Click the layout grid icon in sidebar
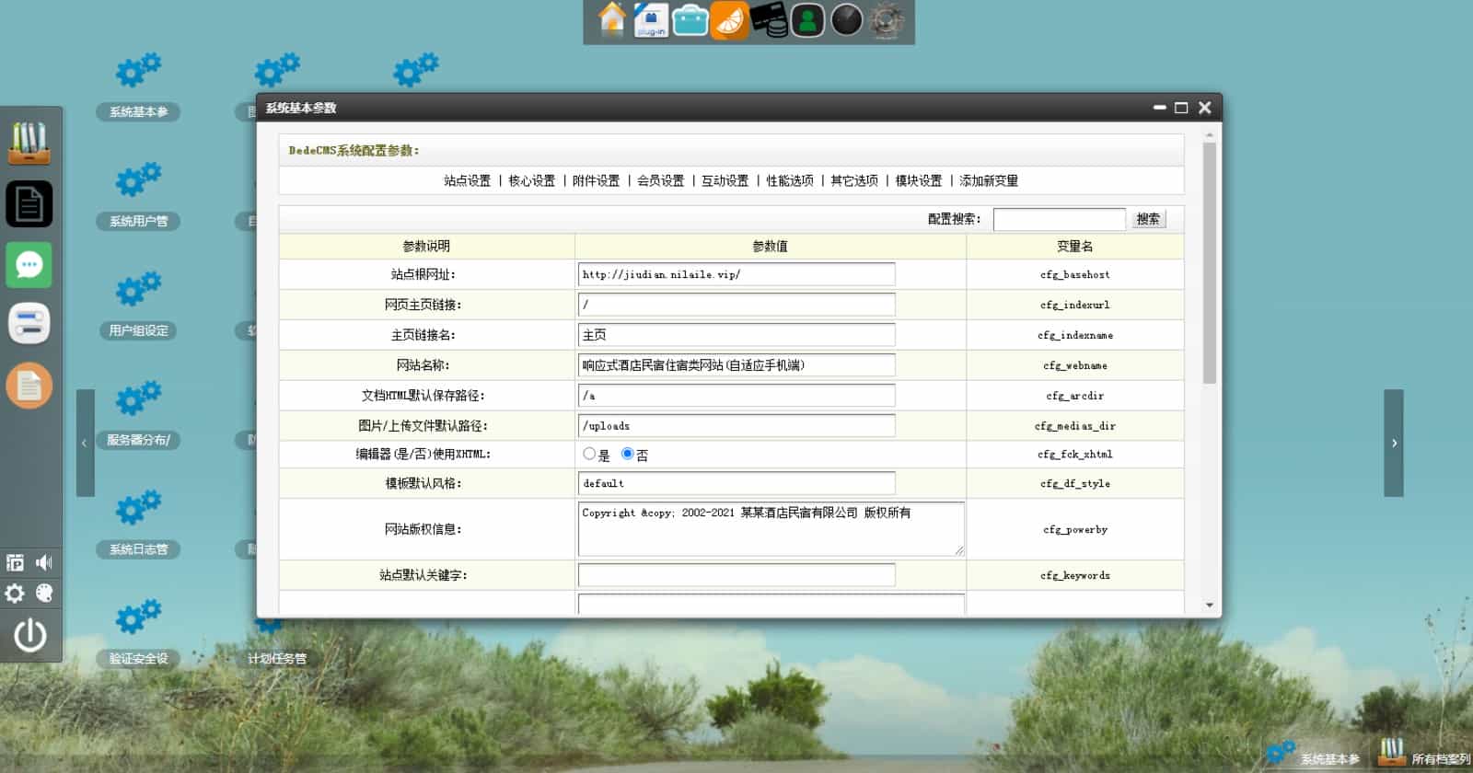 coord(16,562)
